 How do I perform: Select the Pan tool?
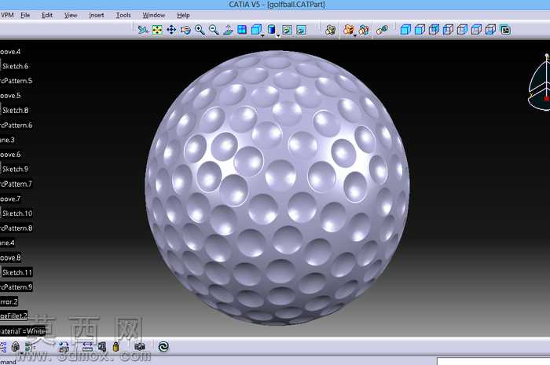(x=171, y=30)
